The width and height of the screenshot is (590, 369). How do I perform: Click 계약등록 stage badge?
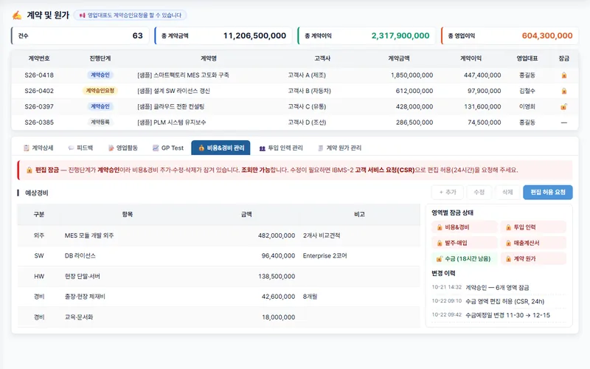[x=100, y=123]
